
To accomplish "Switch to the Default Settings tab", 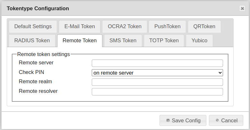I will click(33, 26).
